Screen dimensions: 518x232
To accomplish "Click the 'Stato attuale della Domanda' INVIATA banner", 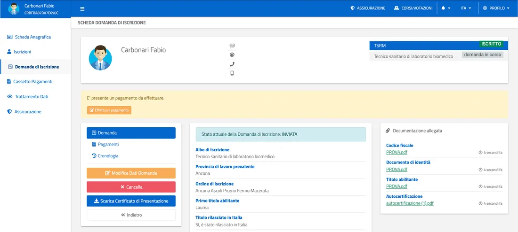I will point(281,134).
